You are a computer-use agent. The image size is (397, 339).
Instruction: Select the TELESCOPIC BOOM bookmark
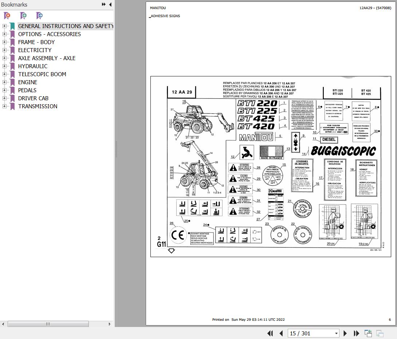tap(42, 74)
